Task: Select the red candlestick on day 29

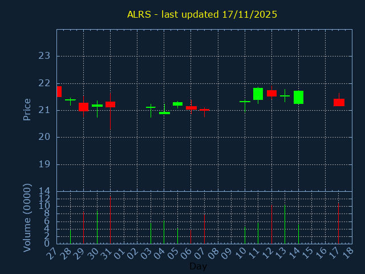Action: (x=83, y=107)
